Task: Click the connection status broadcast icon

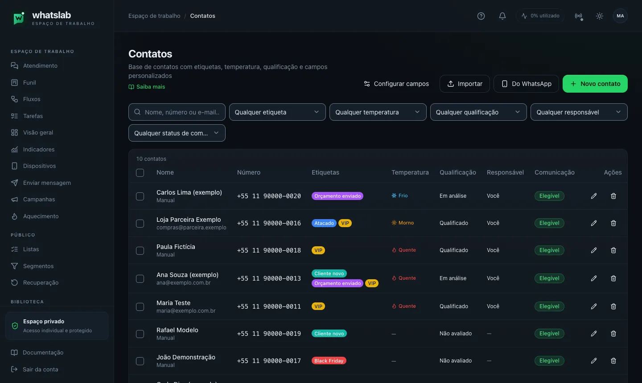Action: point(579,16)
